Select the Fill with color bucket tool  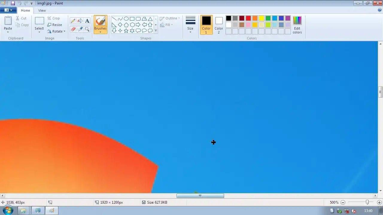point(80,21)
